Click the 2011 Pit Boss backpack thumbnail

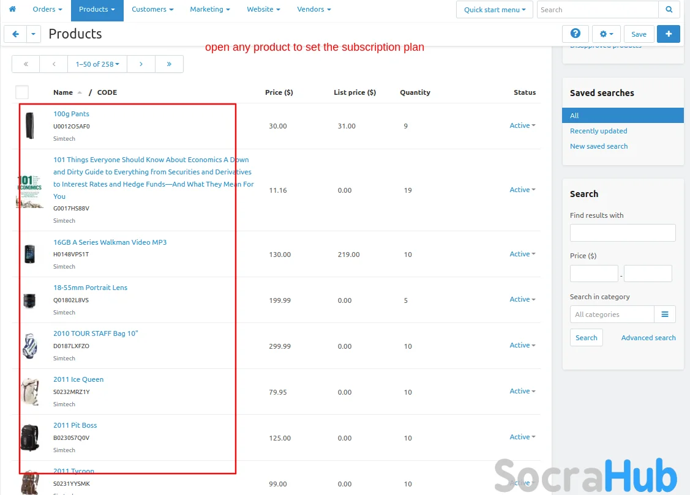pyautogui.click(x=29, y=437)
